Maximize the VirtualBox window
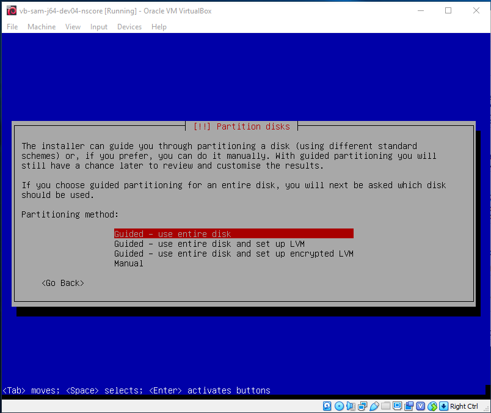491x413 pixels. 448,10
